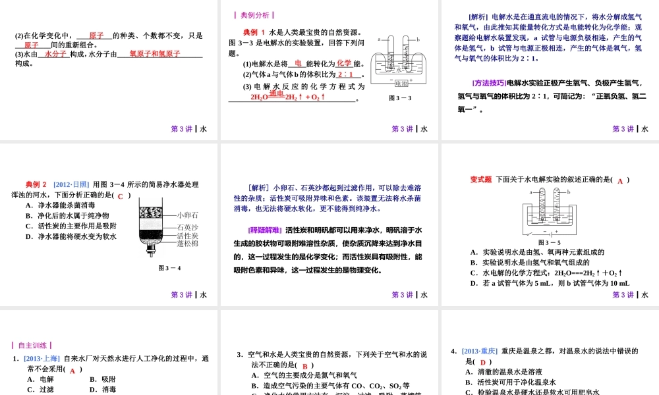The image size is (659, 395).
Task: Click the red 变式题 label
Action: point(481,180)
